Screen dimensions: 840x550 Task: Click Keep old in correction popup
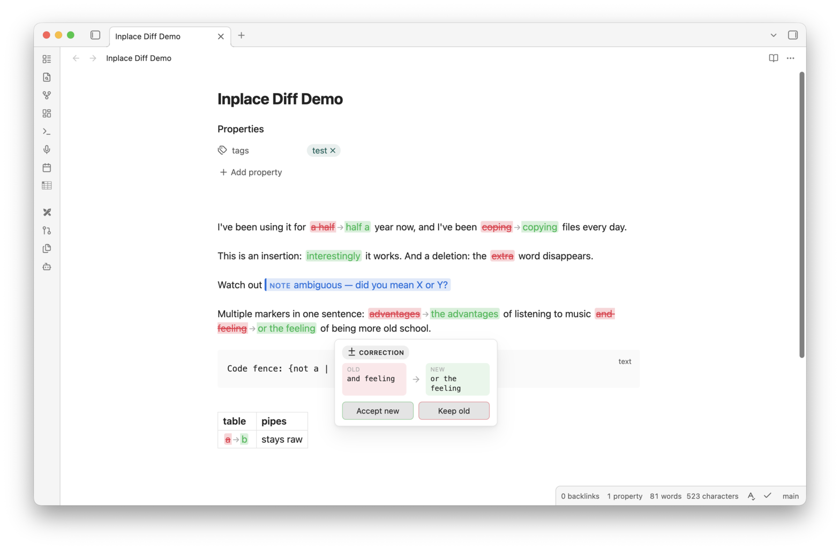454,411
